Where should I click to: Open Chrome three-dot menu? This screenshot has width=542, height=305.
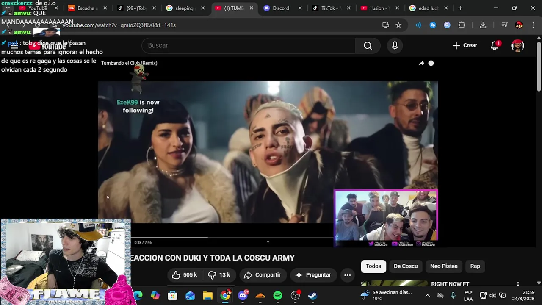click(x=533, y=25)
